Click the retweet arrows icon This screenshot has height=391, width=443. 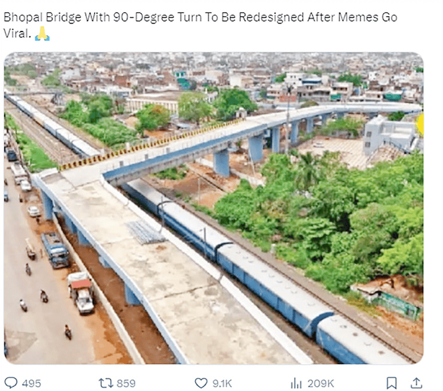[106, 382]
